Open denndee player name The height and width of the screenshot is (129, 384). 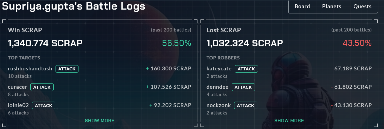coord(217,87)
